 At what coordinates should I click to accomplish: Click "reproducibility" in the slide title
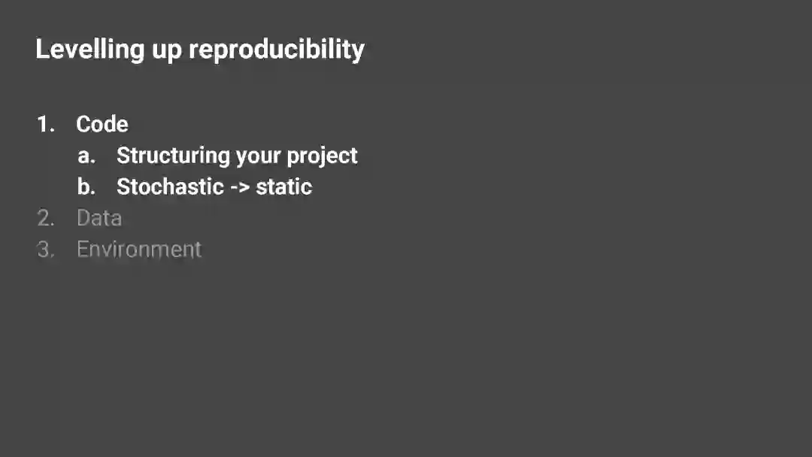pos(276,50)
